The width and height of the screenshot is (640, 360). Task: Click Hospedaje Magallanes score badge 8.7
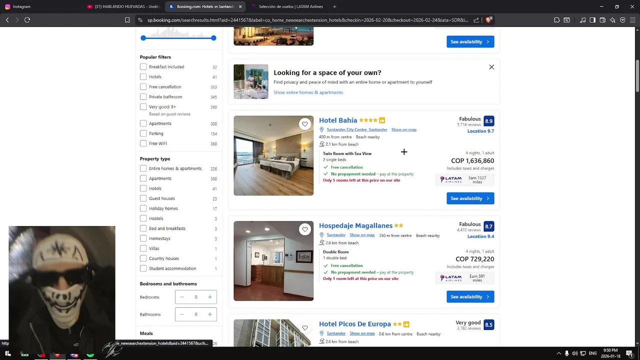(488, 226)
